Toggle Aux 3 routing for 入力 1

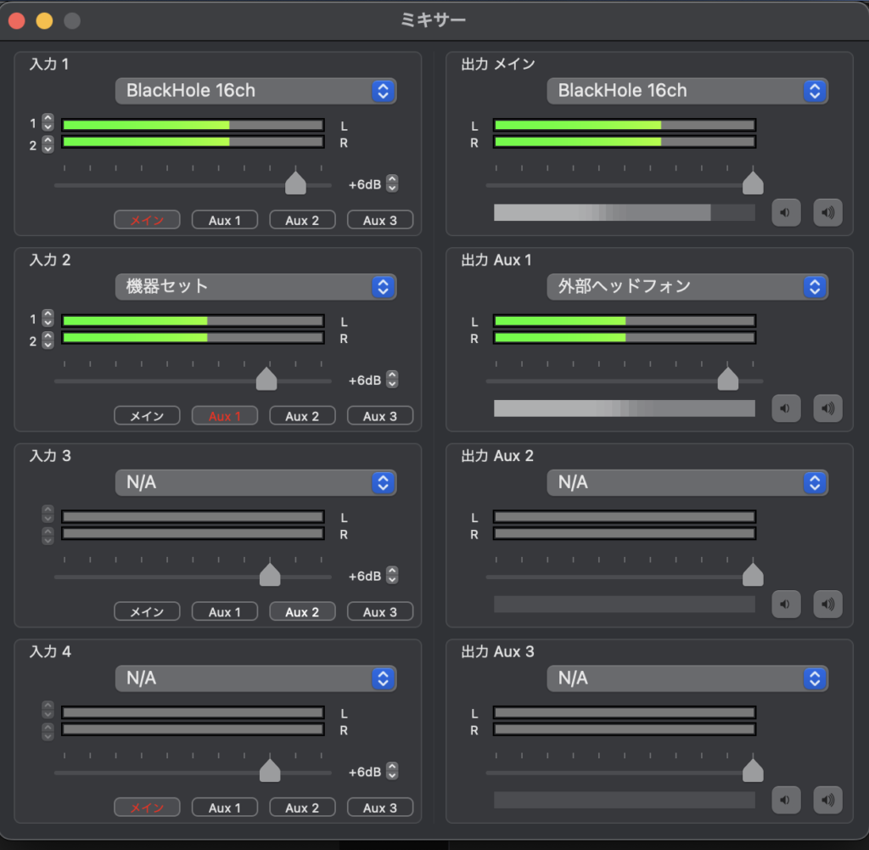pyautogui.click(x=379, y=220)
